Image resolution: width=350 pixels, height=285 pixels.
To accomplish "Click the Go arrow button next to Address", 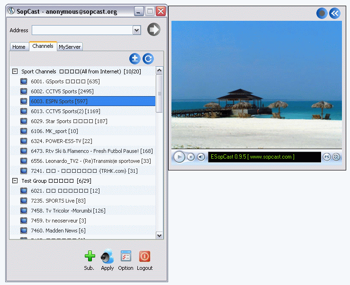I will [153, 29].
